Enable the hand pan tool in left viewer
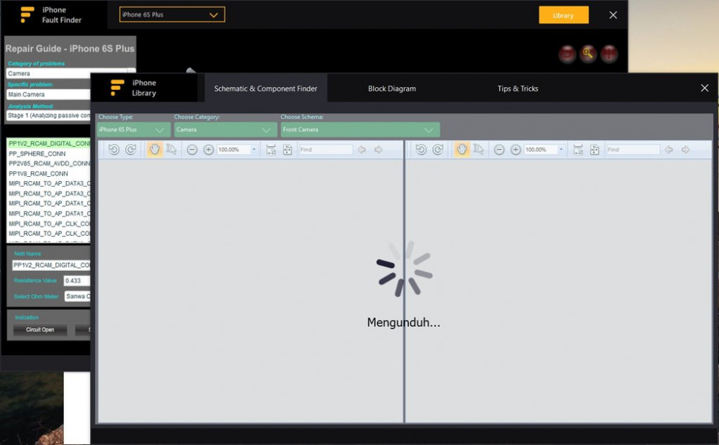The width and height of the screenshot is (719, 445). (155, 150)
